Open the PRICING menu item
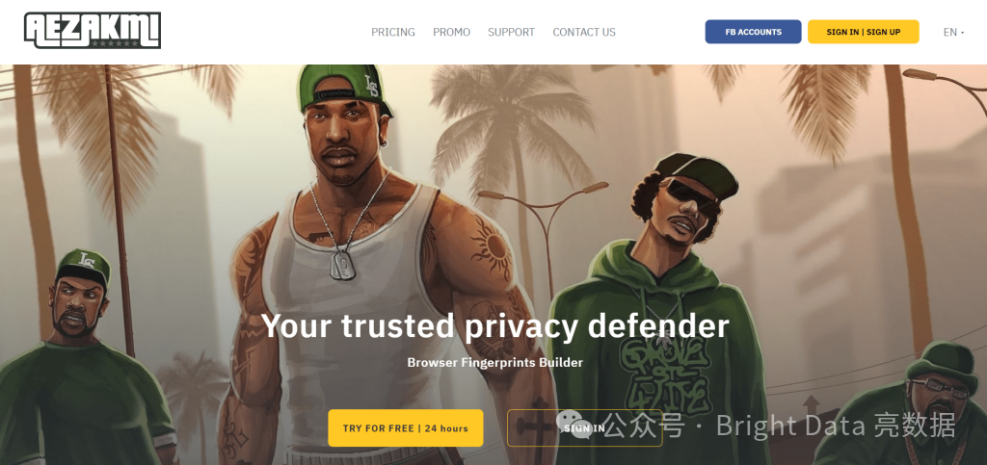This screenshot has height=465, width=987. (393, 32)
